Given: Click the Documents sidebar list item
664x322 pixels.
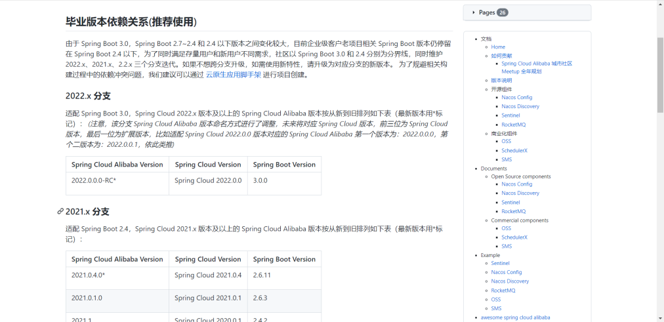Looking at the screenshot, I should pyautogui.click(x=494, y=169).
